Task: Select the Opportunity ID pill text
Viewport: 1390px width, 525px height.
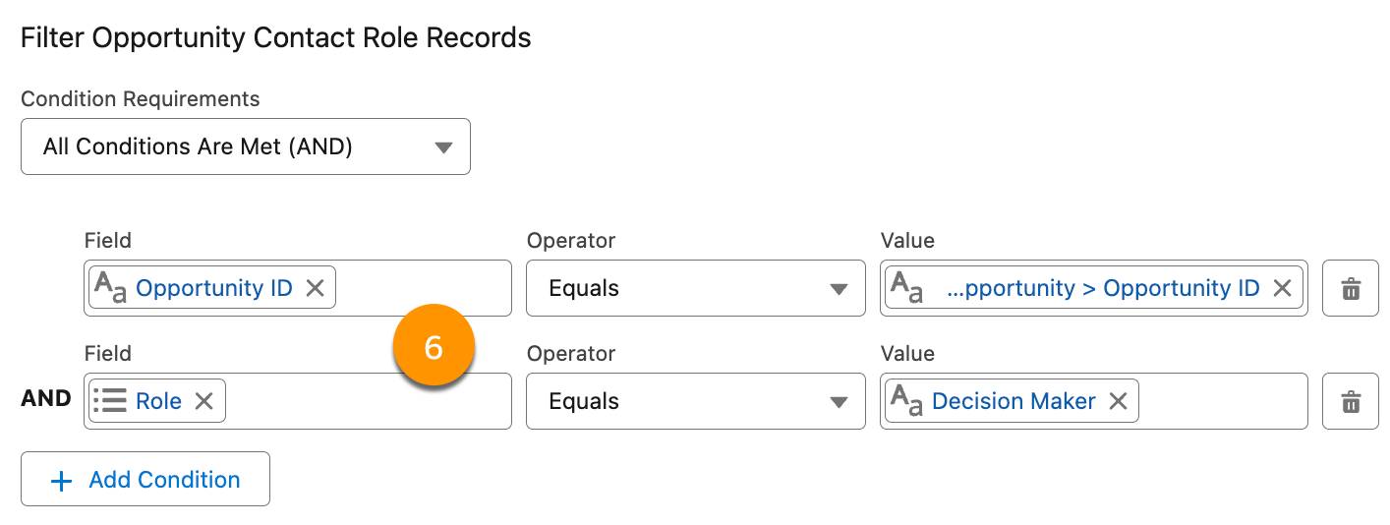Action: 214,288
